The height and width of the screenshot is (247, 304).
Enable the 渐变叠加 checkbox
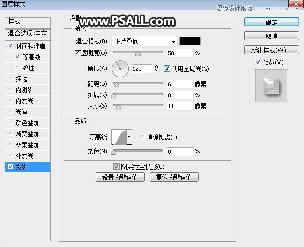10,134
